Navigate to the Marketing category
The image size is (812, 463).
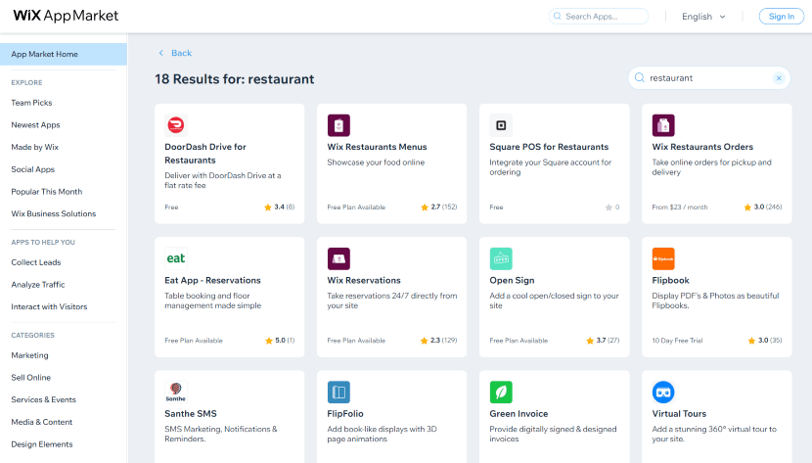click(x=29, y=355)
